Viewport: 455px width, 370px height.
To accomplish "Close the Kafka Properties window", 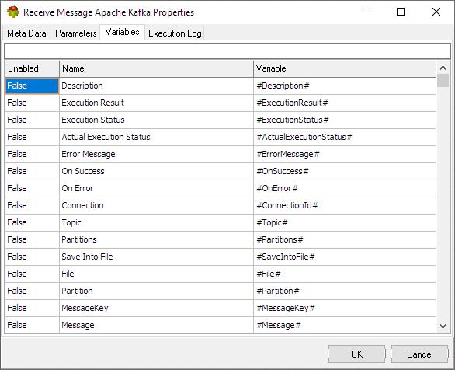I will (x=436, y=12).
